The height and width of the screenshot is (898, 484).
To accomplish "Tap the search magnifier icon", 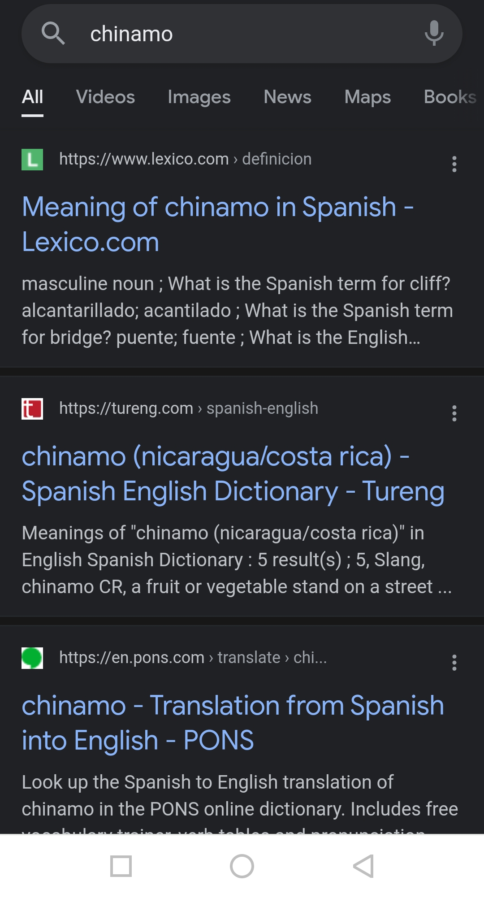I will tap(53, 34).
